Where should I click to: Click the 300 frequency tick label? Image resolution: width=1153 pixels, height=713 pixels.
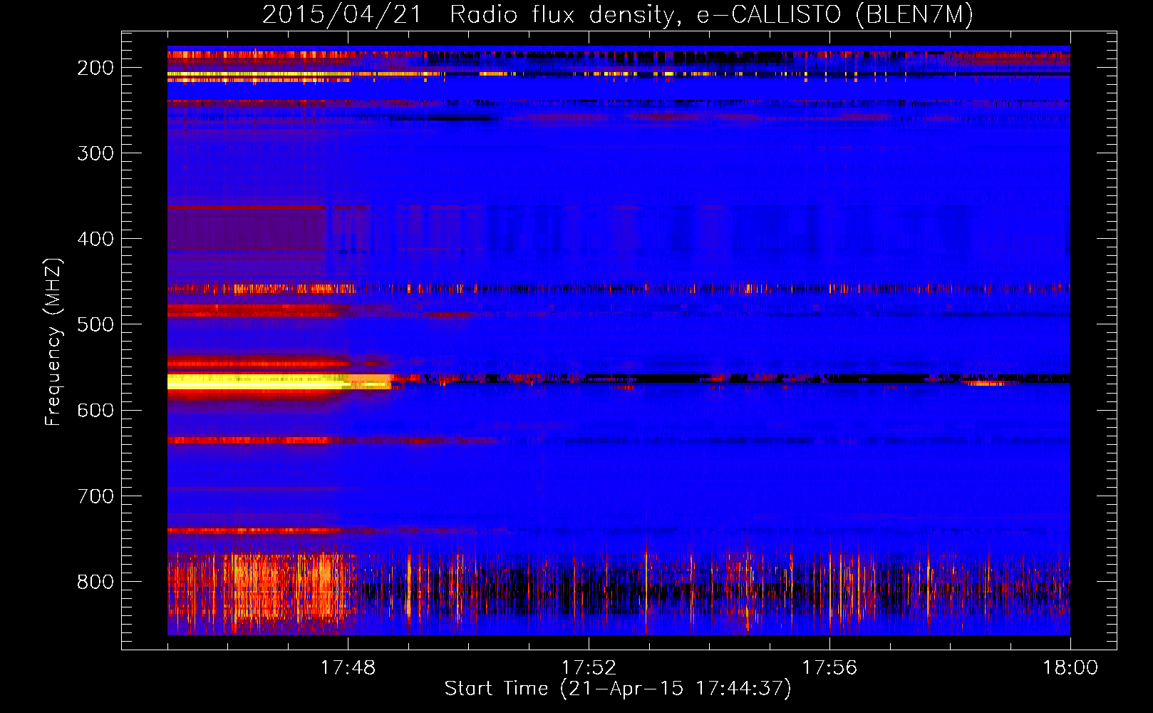[95, 153]
